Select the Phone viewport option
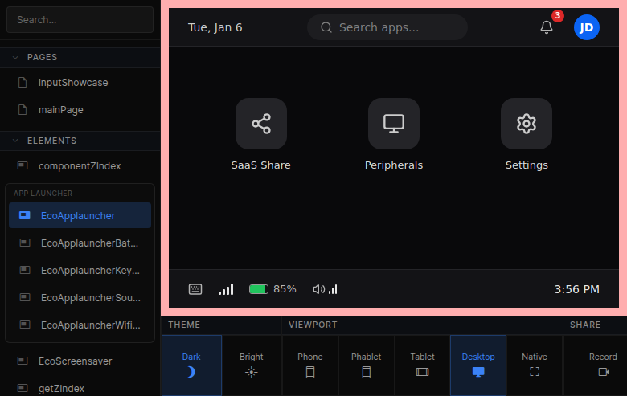The image size is (627, 396). [310, 365]
